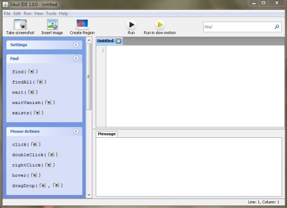Focus the Find search field
Viewport: 287px width, 208px height.
click(x=242, y=27)
